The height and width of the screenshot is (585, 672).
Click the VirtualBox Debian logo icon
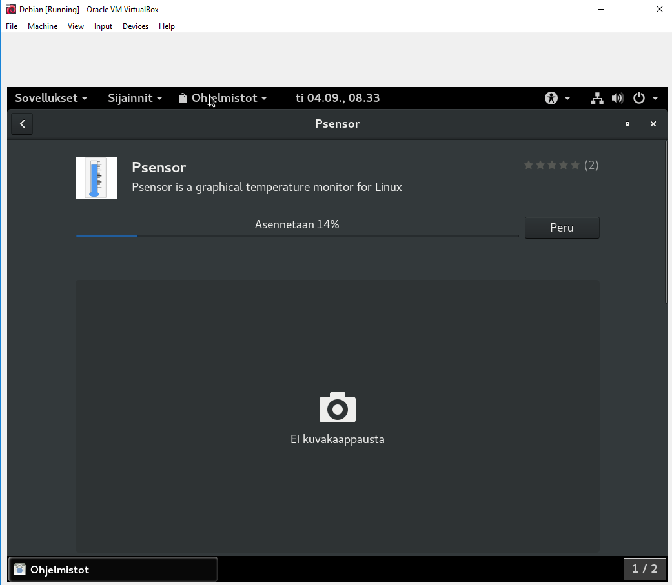click(11, 9)
